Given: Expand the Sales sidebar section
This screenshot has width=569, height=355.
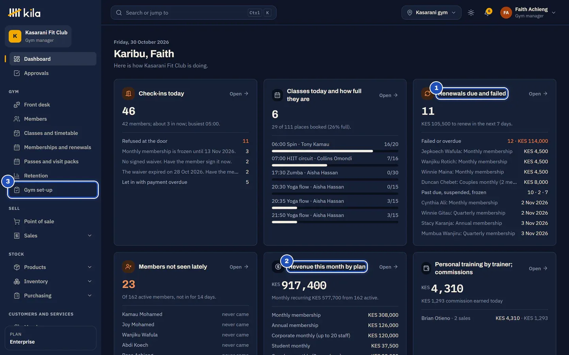Looking at the screenshot, I should tap(53, 235).
